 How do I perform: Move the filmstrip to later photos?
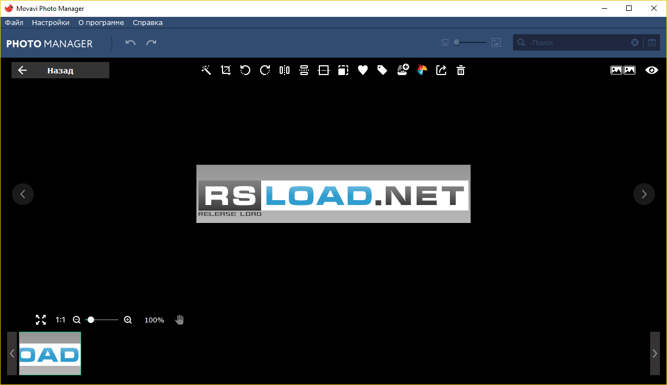point(655,353)
